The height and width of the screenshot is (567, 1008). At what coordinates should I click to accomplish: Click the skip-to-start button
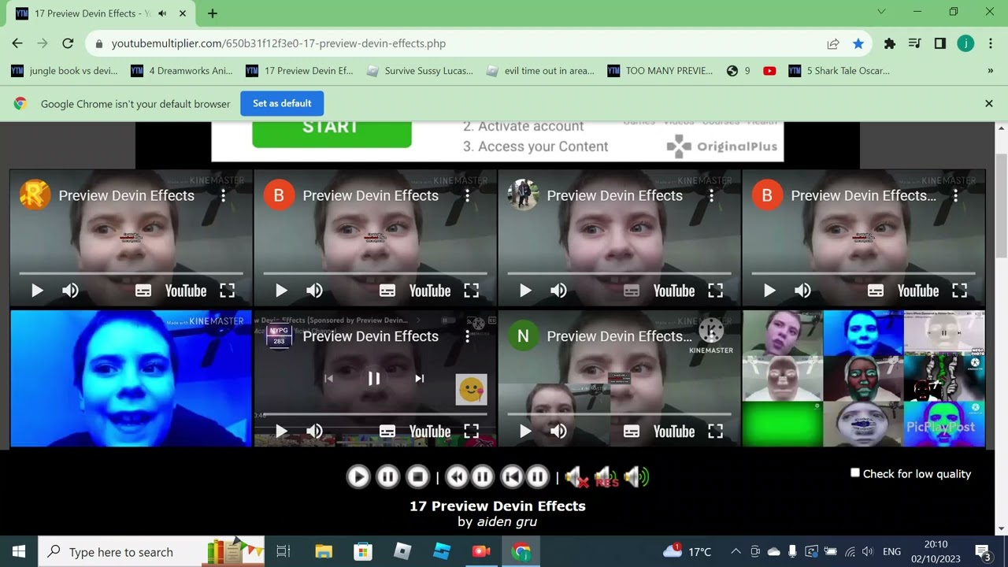512,476
